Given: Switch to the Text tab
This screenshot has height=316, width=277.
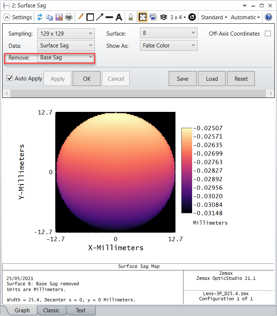Looking at the screenshot, I should coord(81,310).
